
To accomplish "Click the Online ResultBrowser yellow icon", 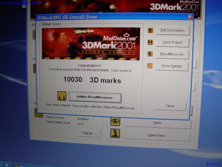I will click(x=62, y=96).
